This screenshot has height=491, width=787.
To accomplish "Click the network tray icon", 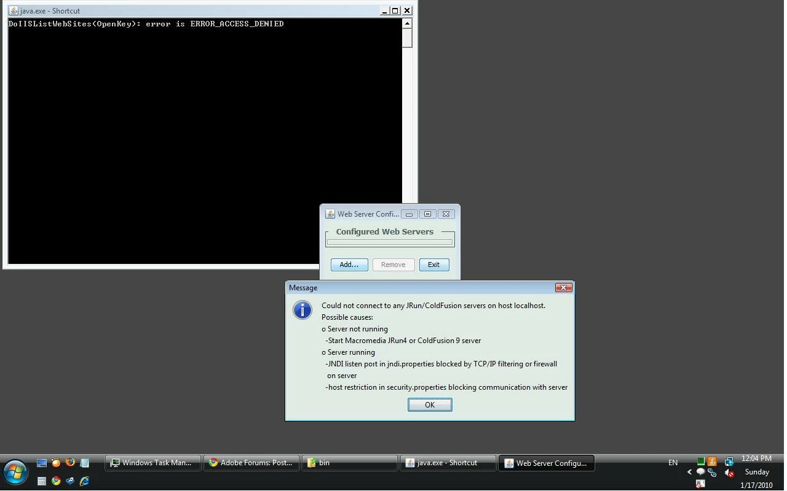I will [729, 462].
